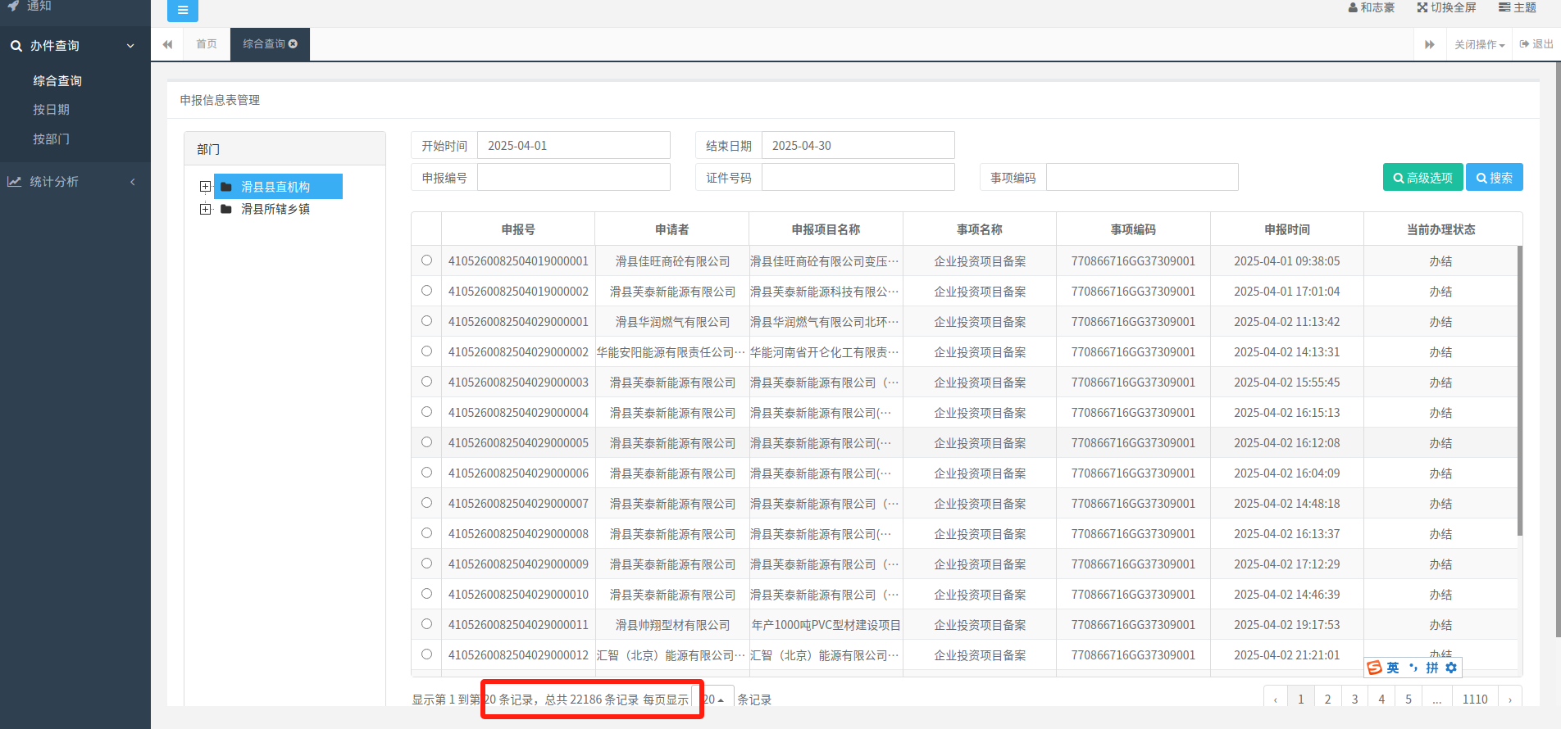Screen dimensions: 1561x729
Task: Click the 切换全屏 fullscreen icon
Action: 1422,7
